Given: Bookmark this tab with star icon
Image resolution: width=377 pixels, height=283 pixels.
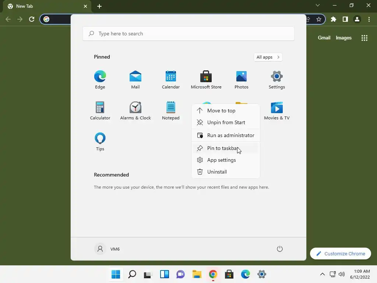Looking at the screenshot, I should tap(319, 19).
